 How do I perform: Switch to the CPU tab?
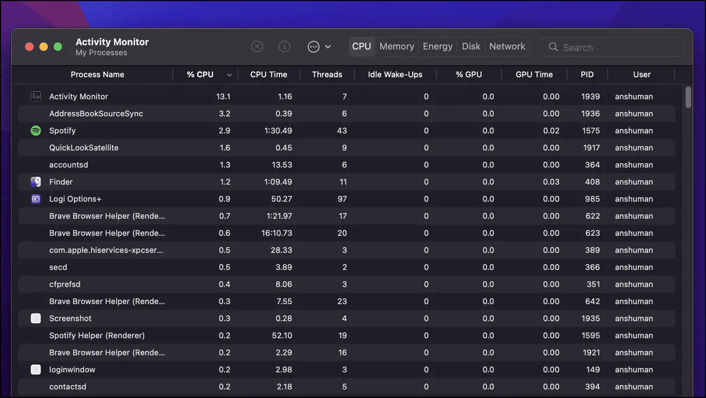pyautogui.click(x=362, y=46)
